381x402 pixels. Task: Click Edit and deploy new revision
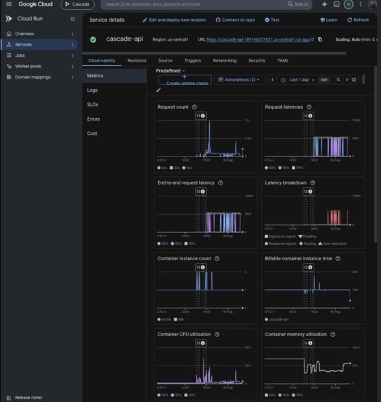pos(174,20)
